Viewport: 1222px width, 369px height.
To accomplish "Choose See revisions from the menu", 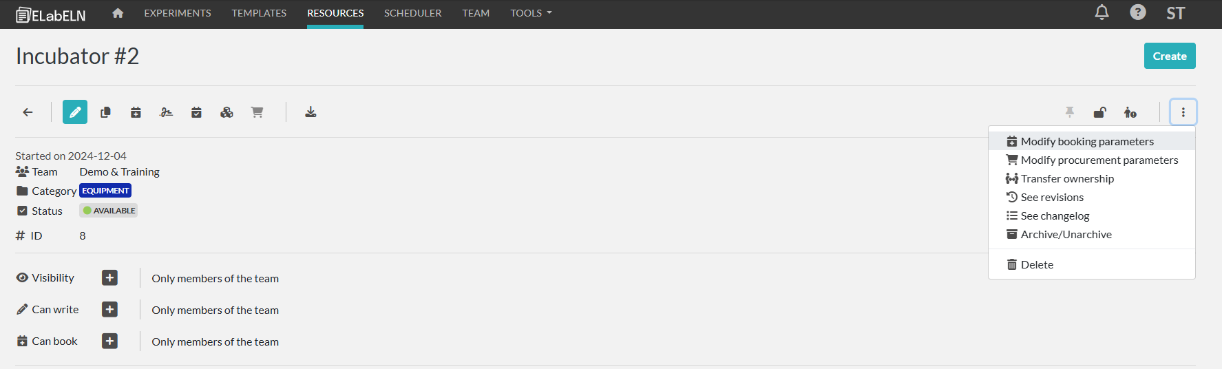I will click(x=1051, y=197).
